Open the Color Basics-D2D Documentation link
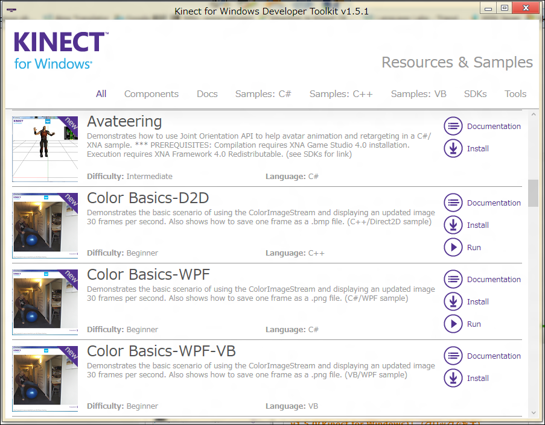Screen dimensions: 545x425 pos(494,203)
